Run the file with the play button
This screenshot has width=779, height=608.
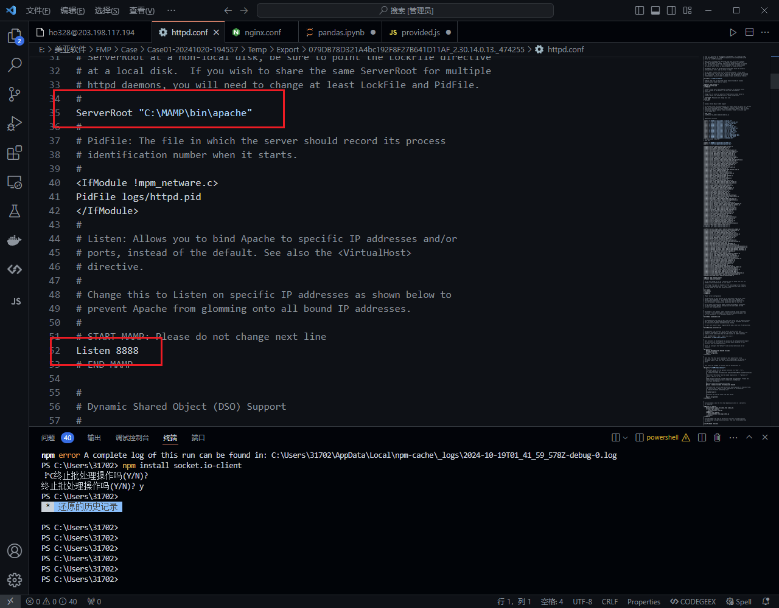[x=733, y=32]
